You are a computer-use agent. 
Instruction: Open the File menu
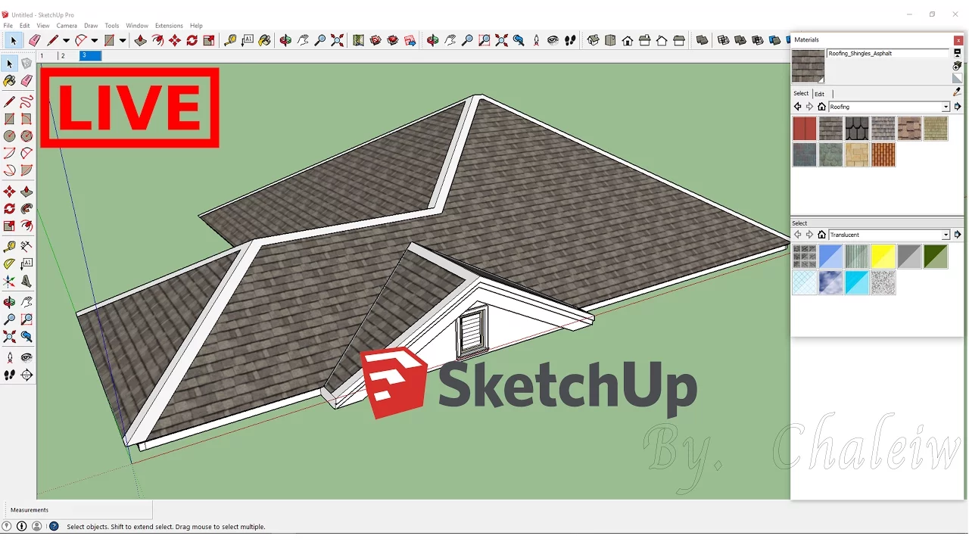point(8,26)
